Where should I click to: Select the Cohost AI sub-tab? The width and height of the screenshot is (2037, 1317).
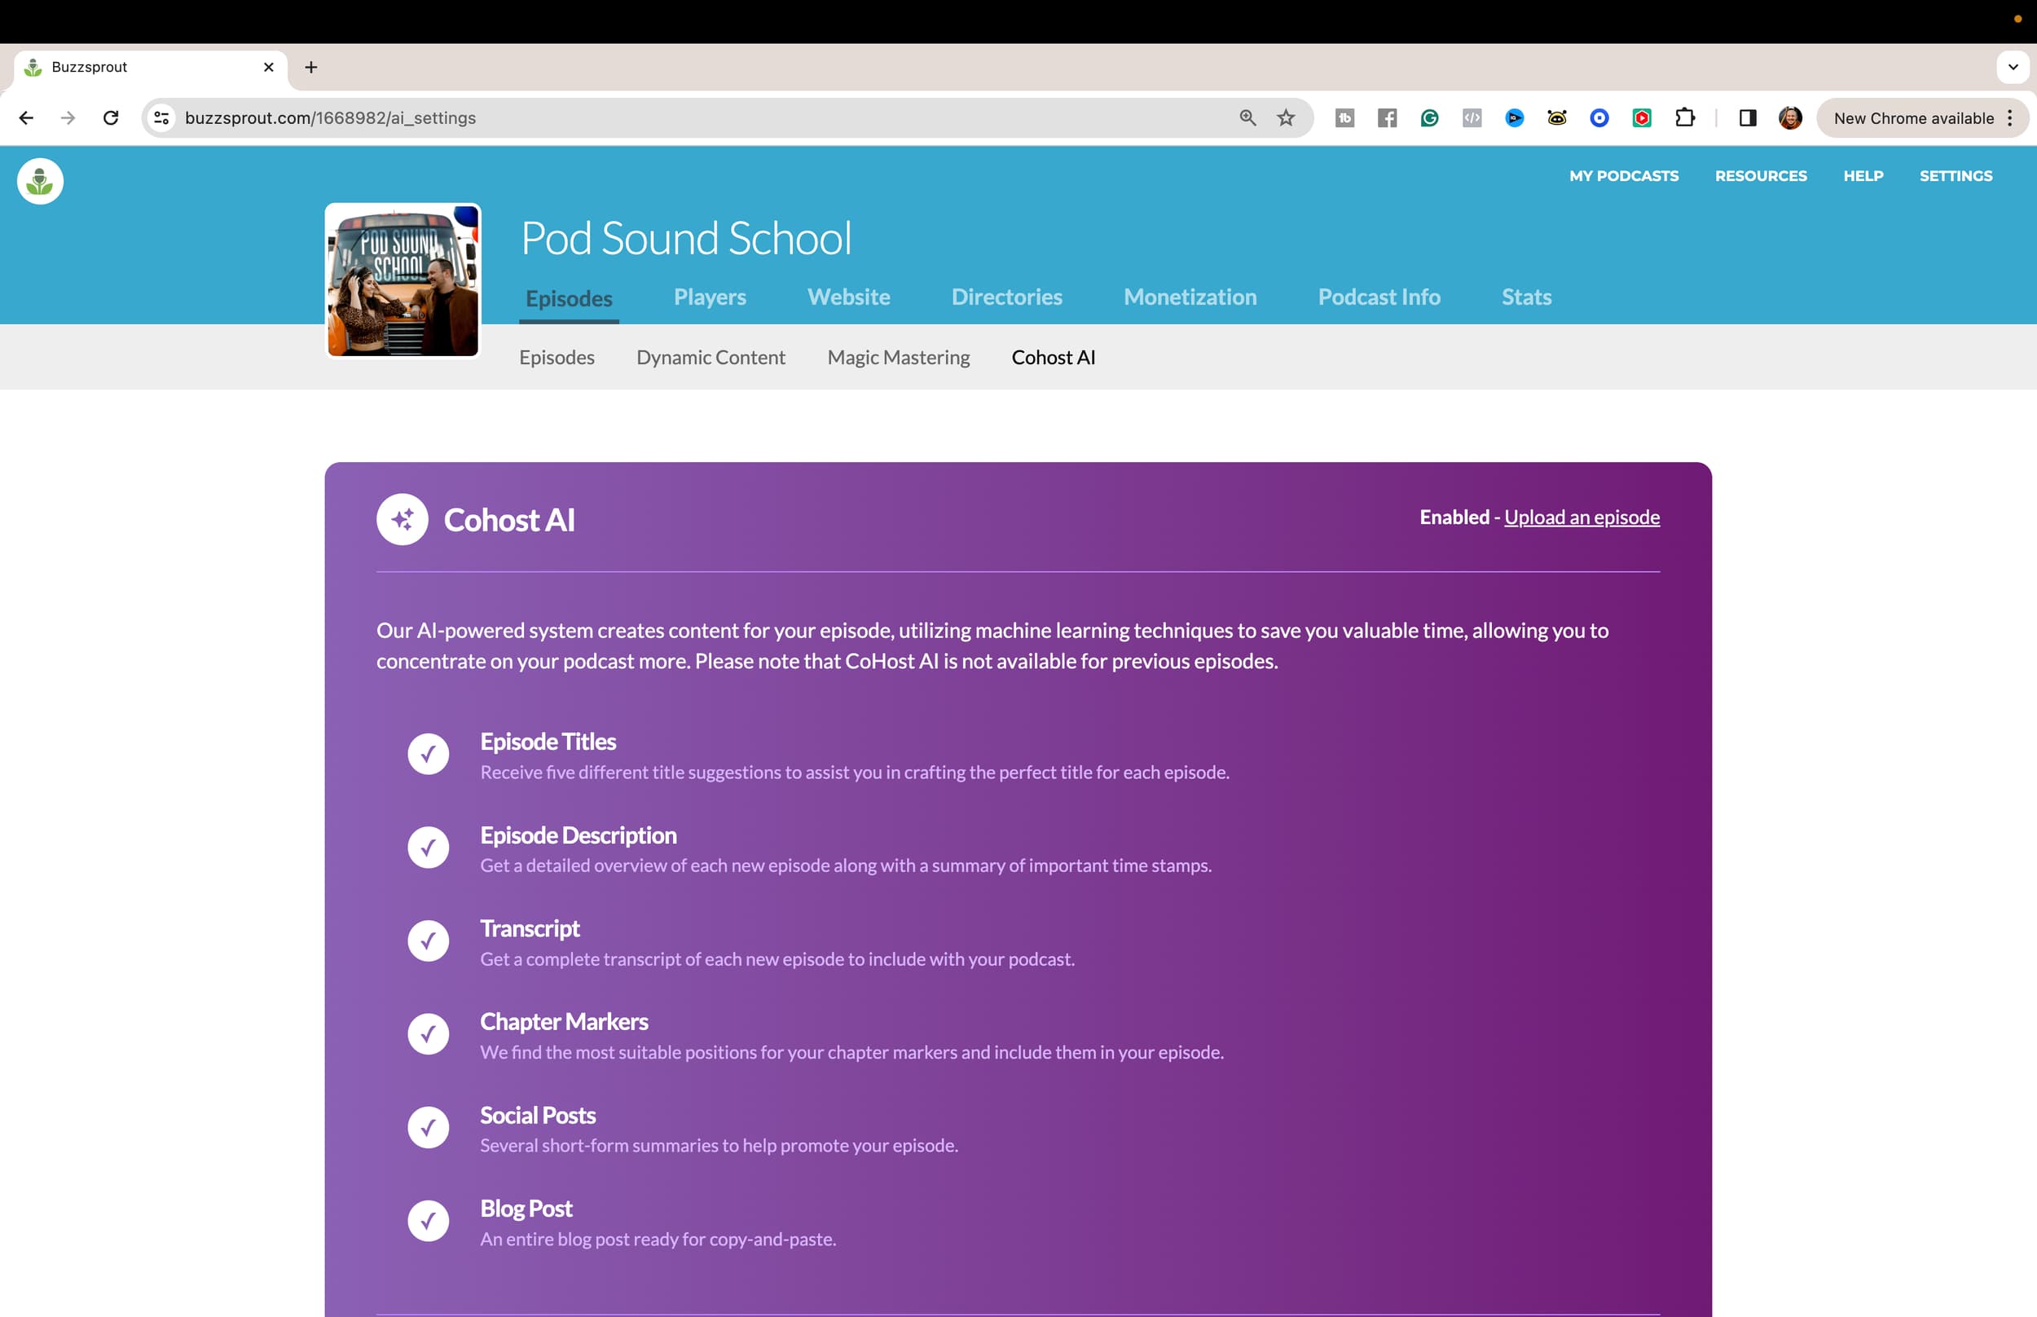[1053, 358]
